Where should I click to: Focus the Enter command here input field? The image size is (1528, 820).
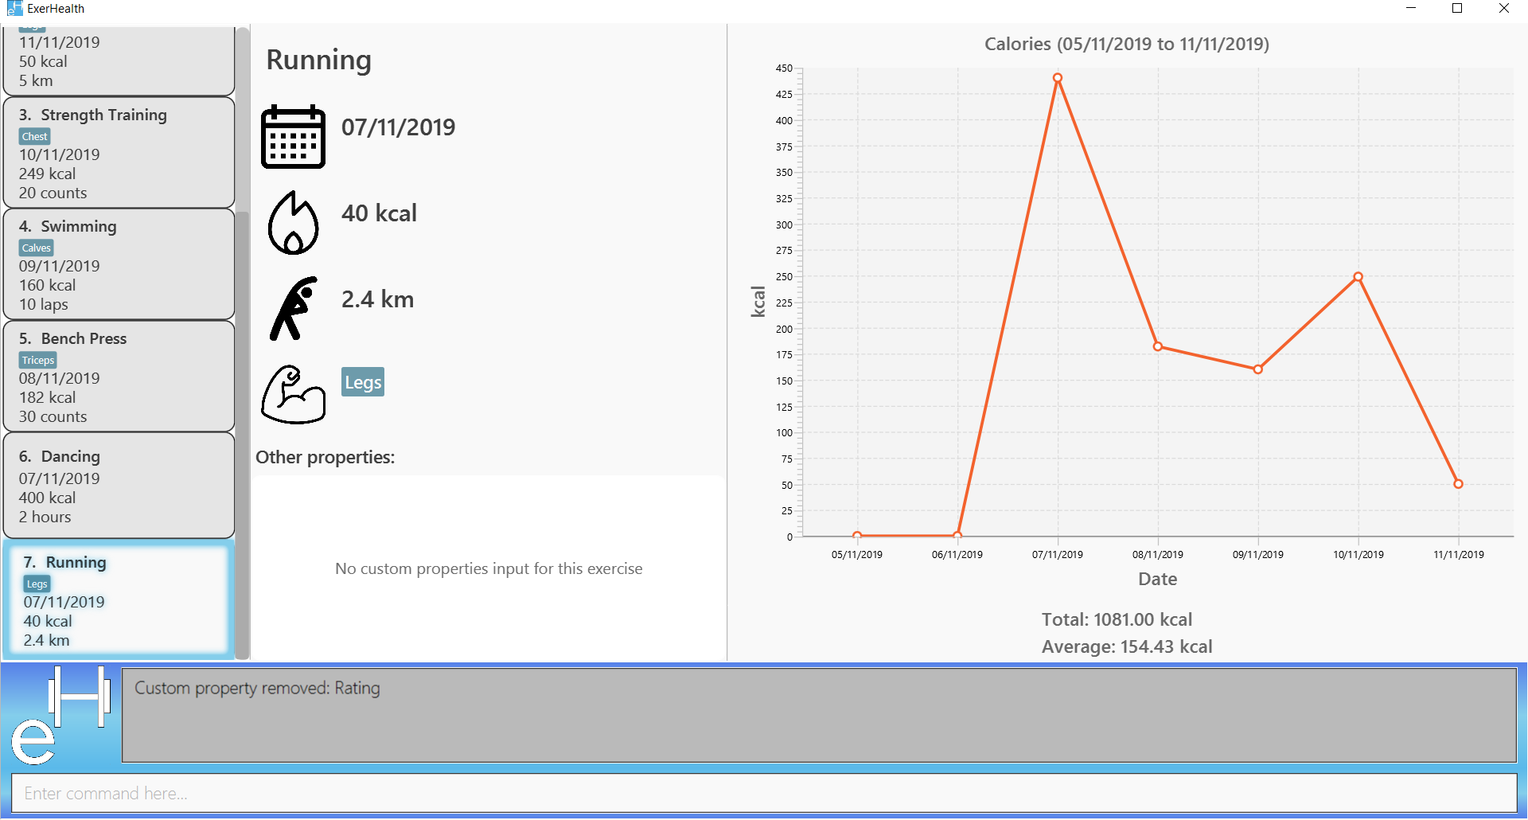(x=764, y=794)
